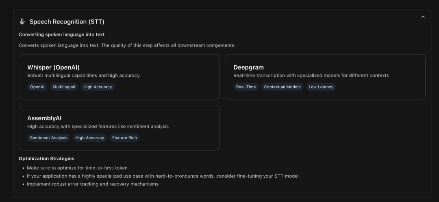Click the time-to-first-token bullet item
Image resolution: width=439 pixels, height=202 pixels.
click(77, 168)
